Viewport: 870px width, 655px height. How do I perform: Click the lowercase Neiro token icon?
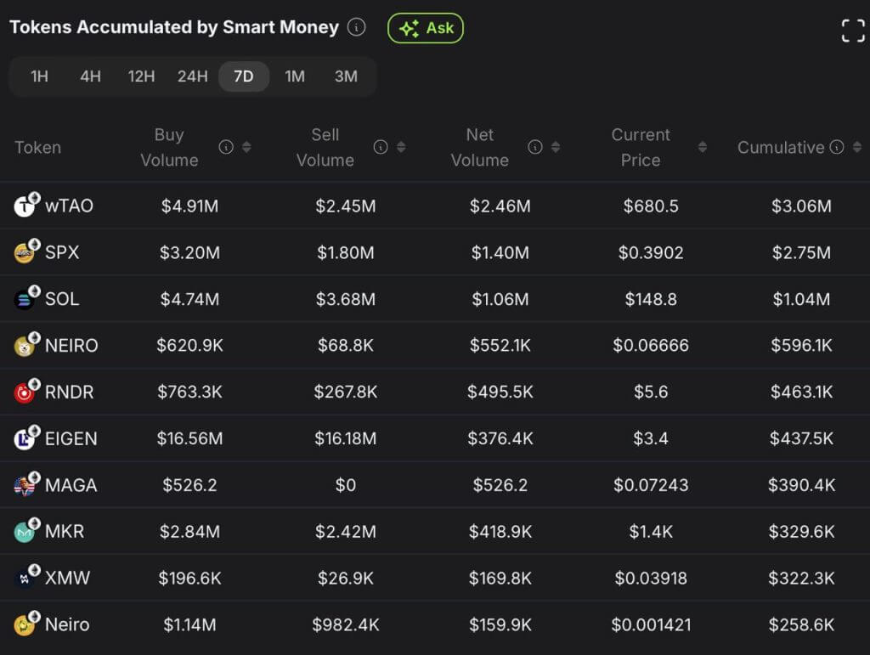click(26, 624)
